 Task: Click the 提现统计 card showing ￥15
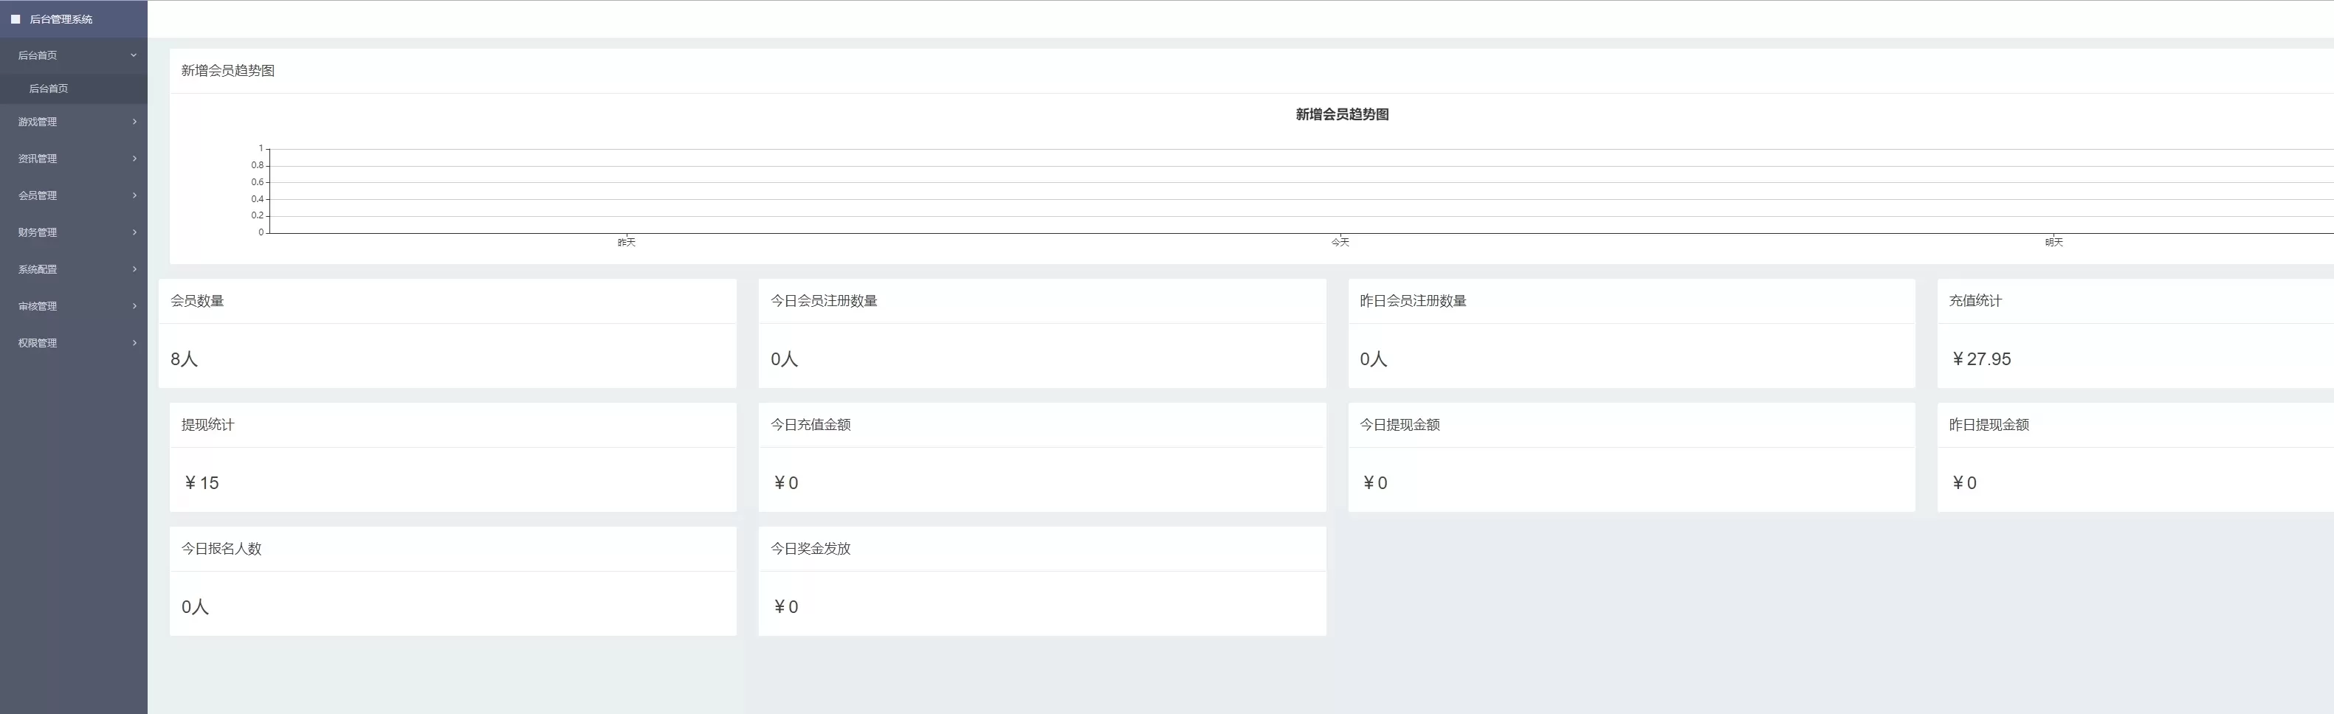coord(452,457)
